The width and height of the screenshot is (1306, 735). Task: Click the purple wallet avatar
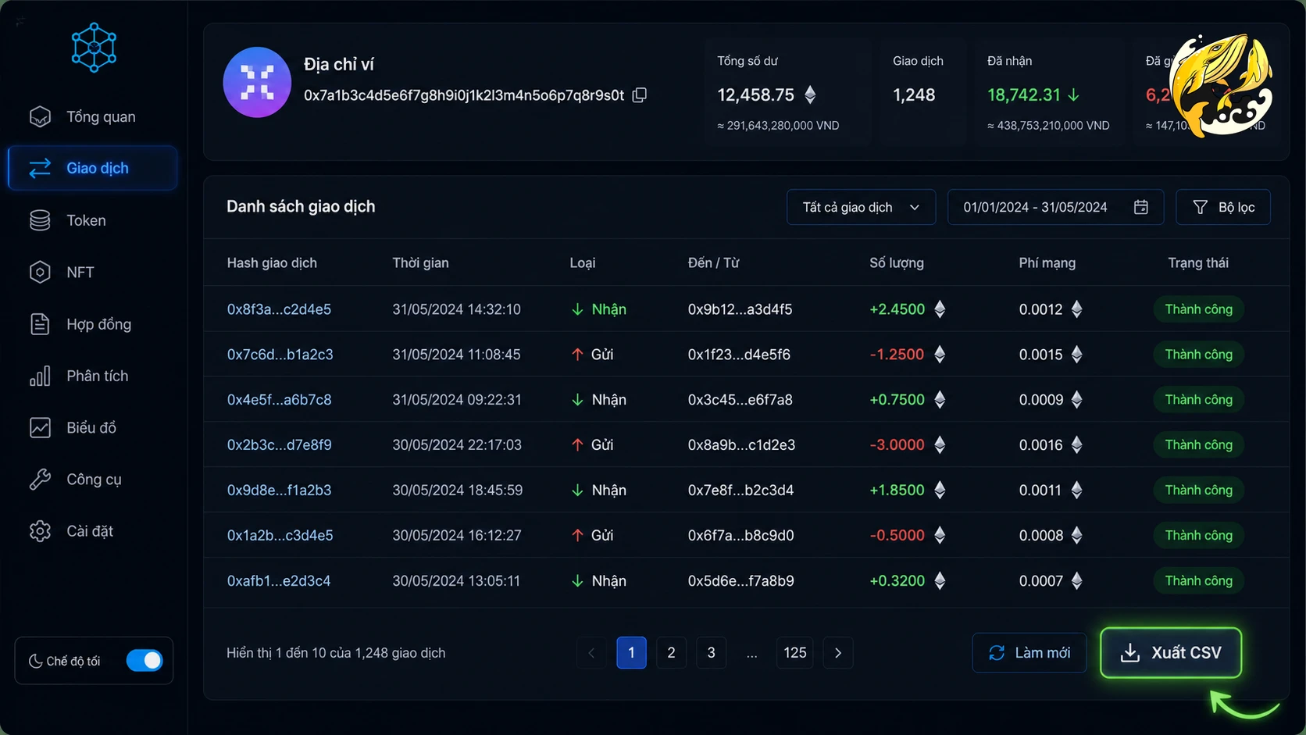click(257, 82)
